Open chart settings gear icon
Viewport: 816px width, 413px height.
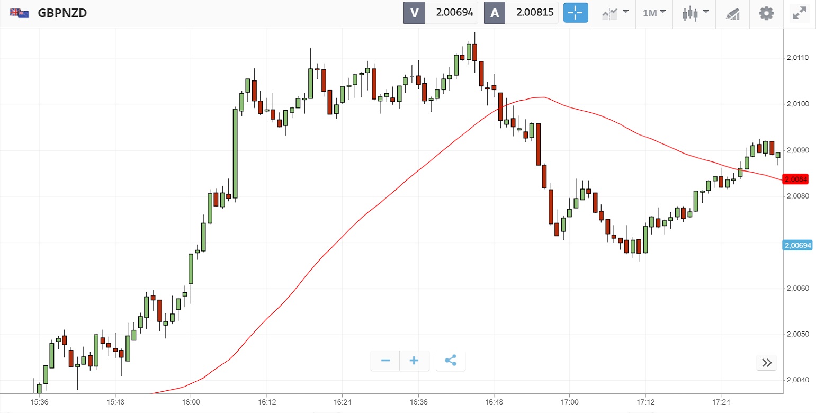click(x=766, y=13)
